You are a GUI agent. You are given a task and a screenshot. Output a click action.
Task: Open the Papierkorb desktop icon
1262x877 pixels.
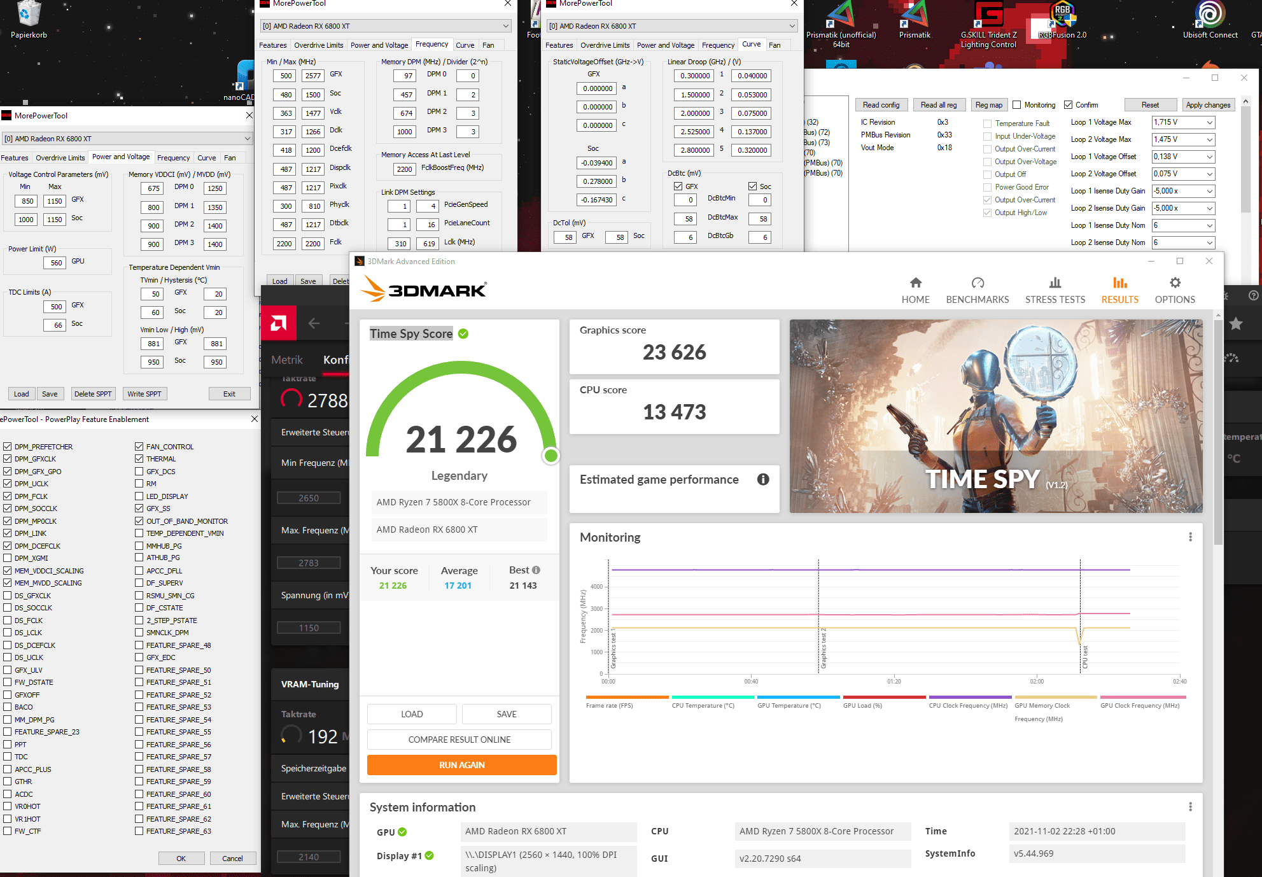29,14
